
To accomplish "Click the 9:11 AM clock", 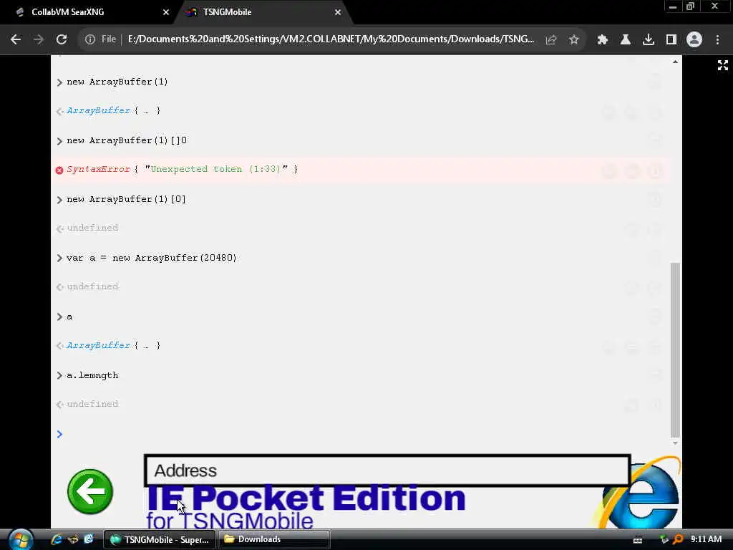I will (x=706, y=539).
